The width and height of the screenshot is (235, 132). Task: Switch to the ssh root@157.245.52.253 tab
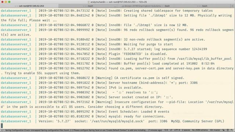click(29, 6)
